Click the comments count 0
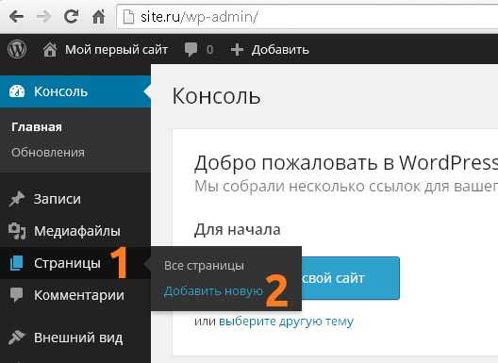 click(209, 50)
